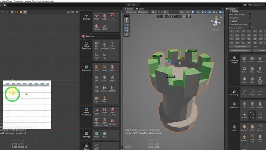Viewport: 266px width, 150px height.
Task: Run Auto Layout unwrap
Action: pyautogui.click(x=112, y=17)
